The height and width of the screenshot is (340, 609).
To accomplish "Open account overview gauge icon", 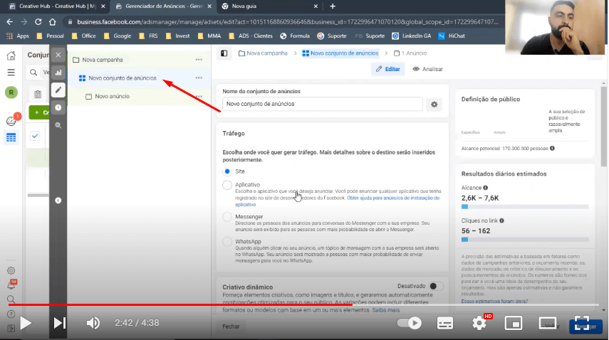I will pos(11,121).
